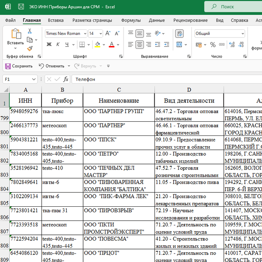Viewport: 262px width, 262px height.
Task: Switch to the Данные tab
Action: (x=157, y=20)
